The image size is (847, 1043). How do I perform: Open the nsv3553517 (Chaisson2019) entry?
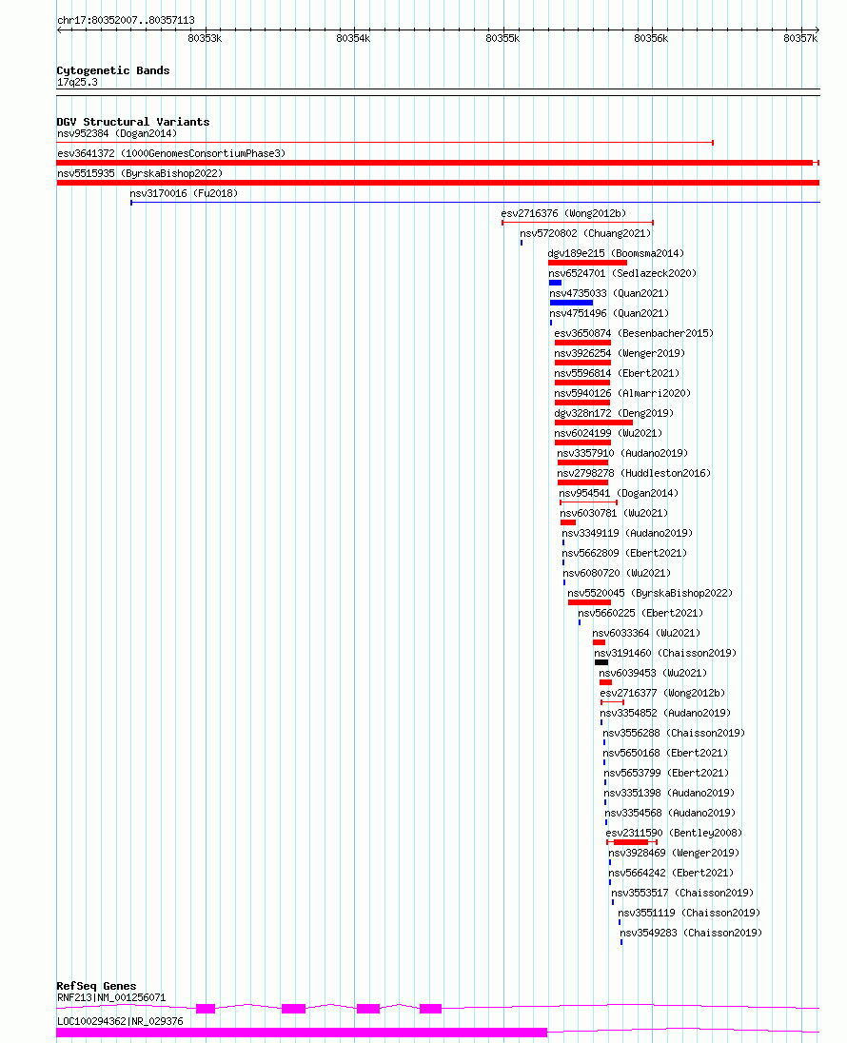click(682, 892)
